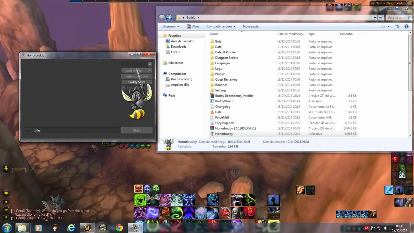Switch to World of Warcraft taskbar button
The image size is (414, 233).
87,228
